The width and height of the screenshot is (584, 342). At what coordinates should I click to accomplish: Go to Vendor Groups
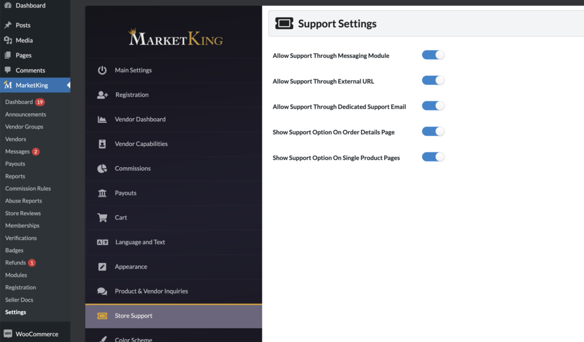coord(24,126)
